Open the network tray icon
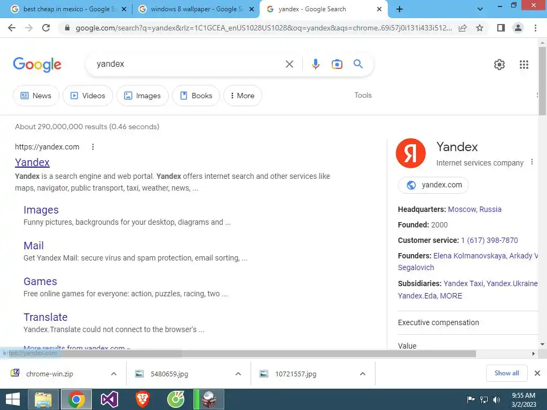 (x=484, y=399)
